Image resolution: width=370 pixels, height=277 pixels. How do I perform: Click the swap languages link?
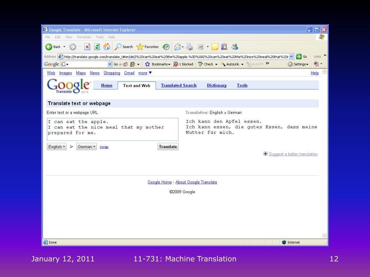tap(104, 147)
